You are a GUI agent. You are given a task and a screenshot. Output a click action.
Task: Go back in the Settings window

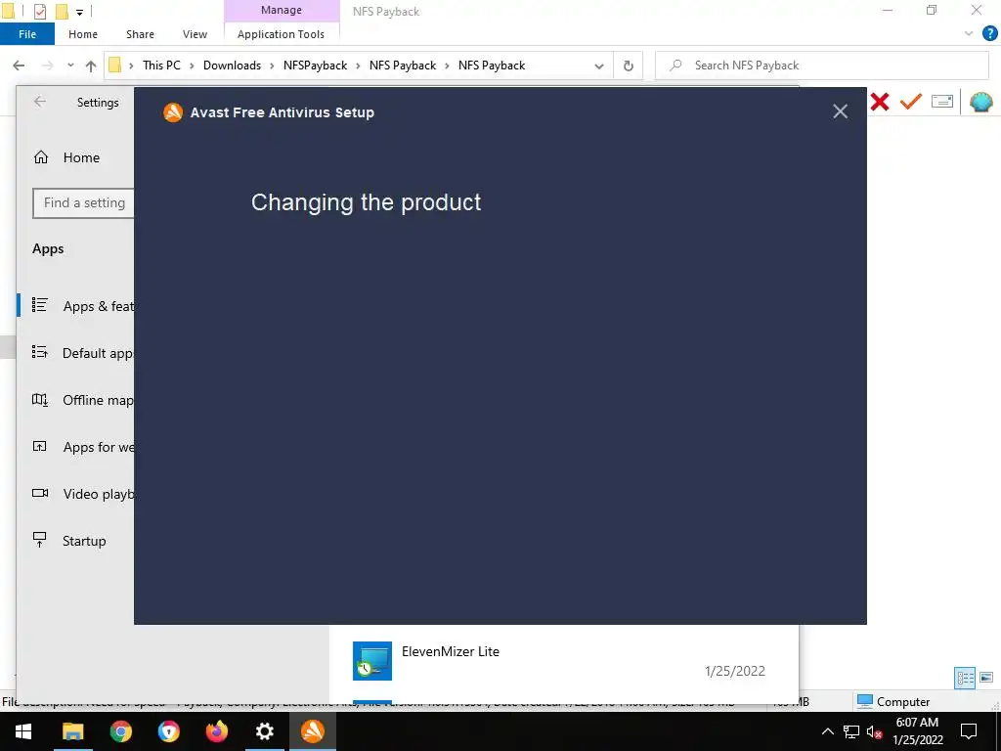coord(39,102)
